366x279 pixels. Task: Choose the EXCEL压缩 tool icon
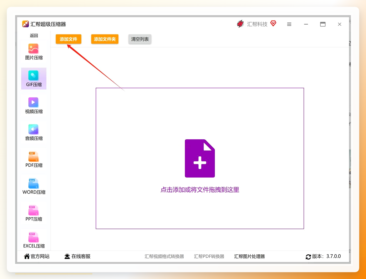(33, 237)
